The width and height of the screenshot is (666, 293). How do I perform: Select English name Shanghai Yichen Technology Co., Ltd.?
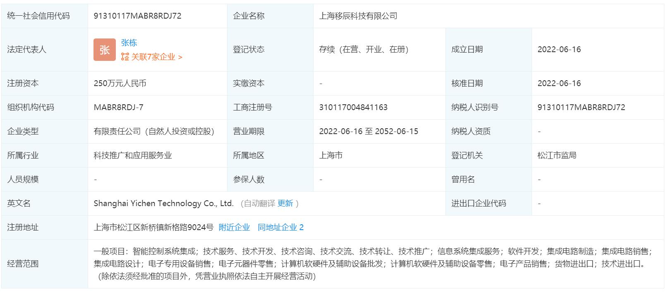coord(164,203)
